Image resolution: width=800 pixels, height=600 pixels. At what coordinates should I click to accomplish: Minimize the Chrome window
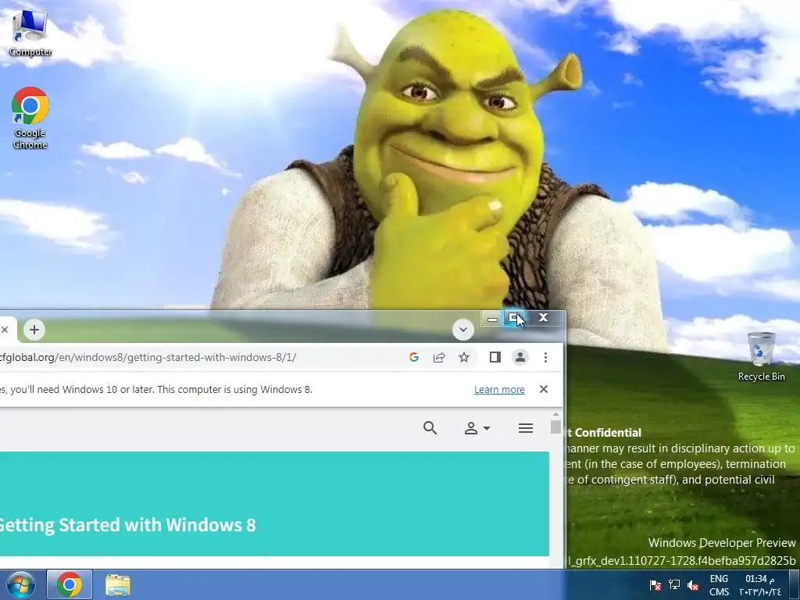[x=492, y=319]
